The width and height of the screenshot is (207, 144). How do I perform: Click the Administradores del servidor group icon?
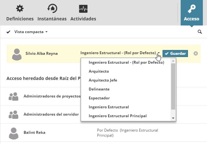13,114
